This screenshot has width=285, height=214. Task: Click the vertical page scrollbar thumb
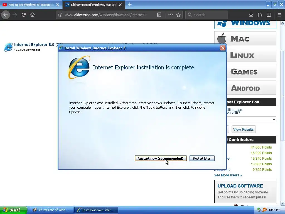[x=283, y=96]
